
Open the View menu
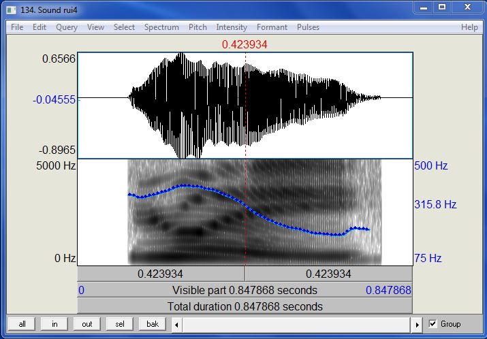click(x=95, y=27)
